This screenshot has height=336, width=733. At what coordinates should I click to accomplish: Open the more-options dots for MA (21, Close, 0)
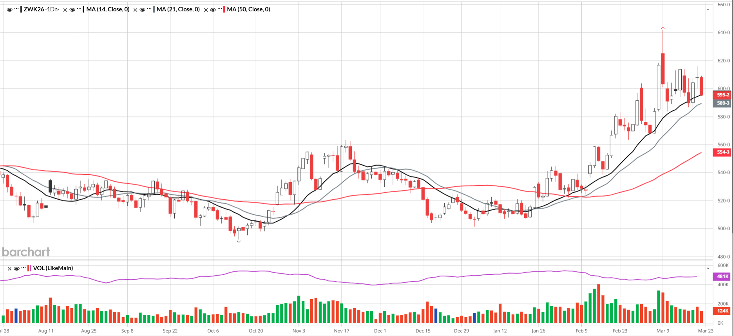[149, 9]
